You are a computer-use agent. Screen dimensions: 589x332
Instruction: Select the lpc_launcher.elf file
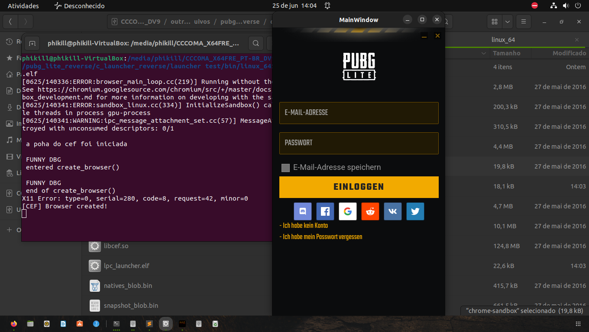pyautogui.click(x=126, y=266)
